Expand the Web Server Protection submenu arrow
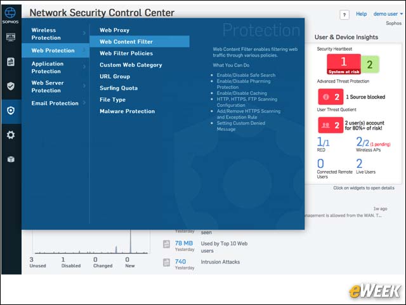The height and width of the screenshot is (305, 406). (84, 86)
